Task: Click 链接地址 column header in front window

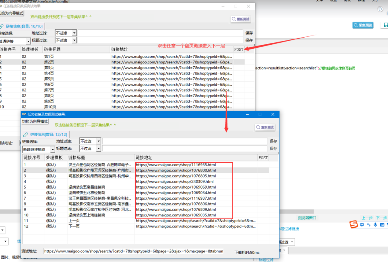Action: 196,158
